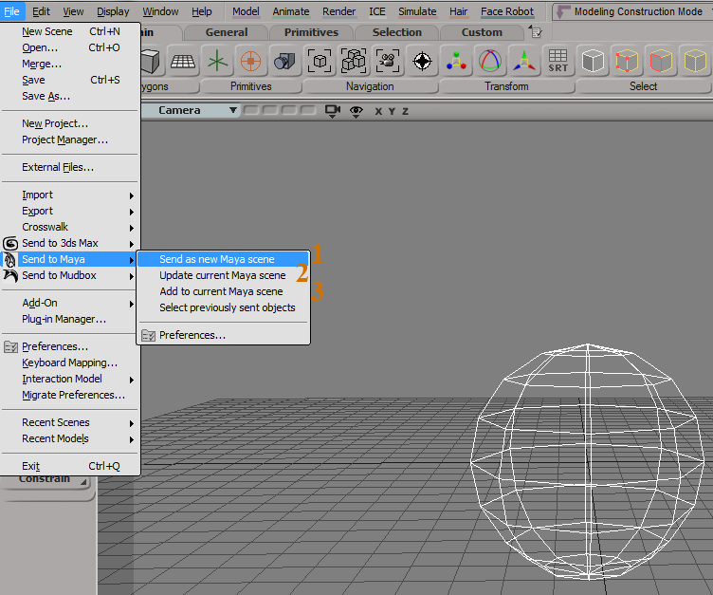
Task: Toggle the second viewport memo cam box
Action: pyautogui.click(x=269, y=110)
